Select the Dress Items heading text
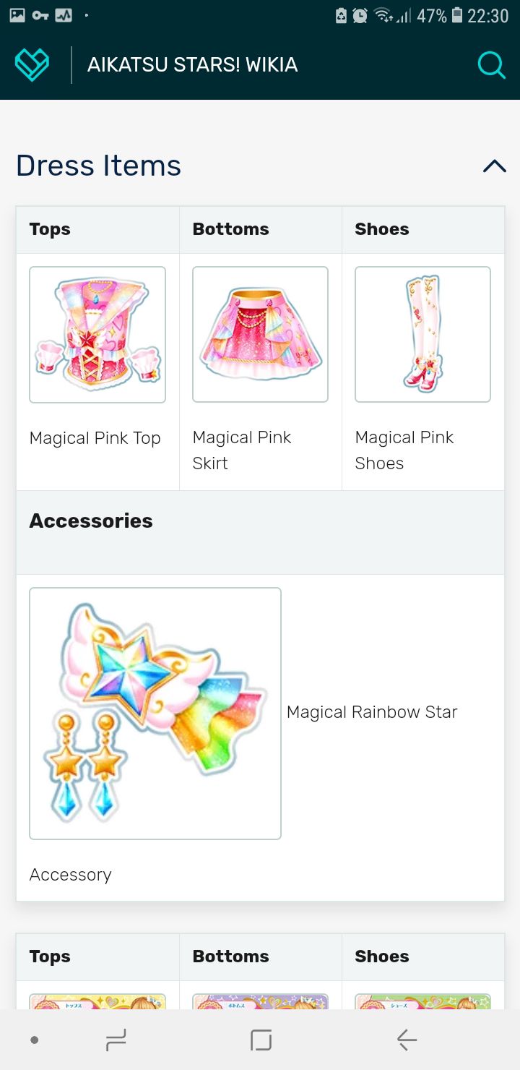 [x=98, y=166]
